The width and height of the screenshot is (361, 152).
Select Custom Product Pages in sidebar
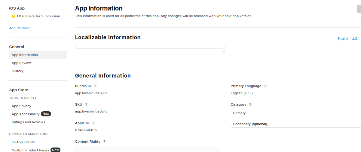[x=30, y=150]
